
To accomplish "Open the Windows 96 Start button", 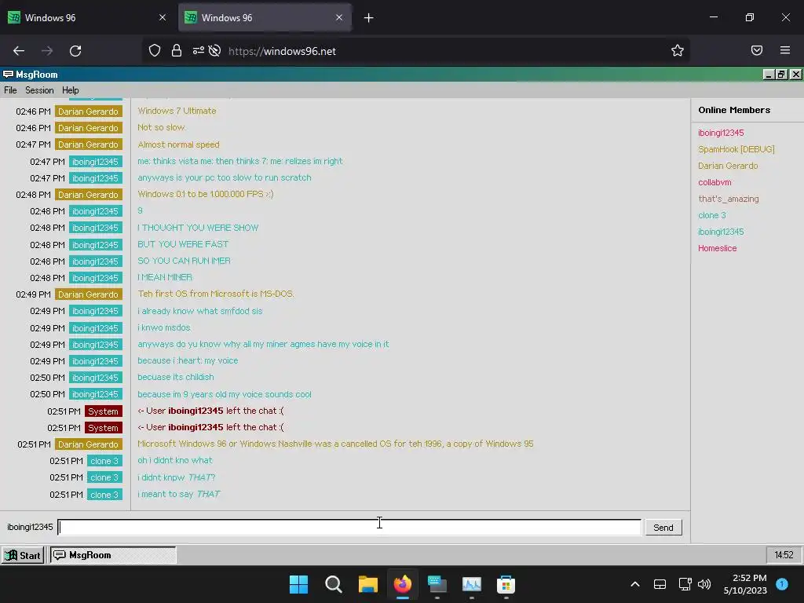I will click(23, 555).
